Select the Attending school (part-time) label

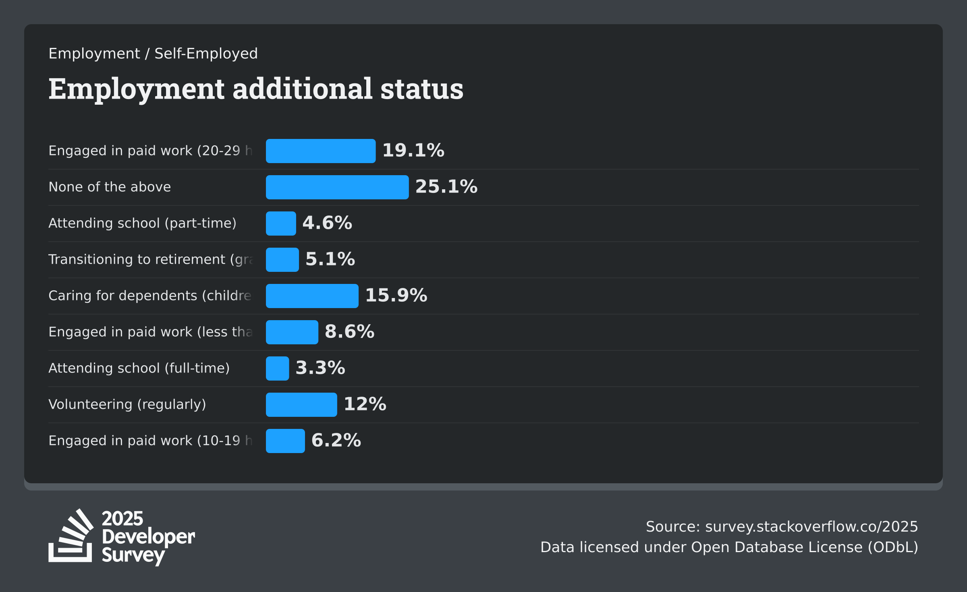point(142,223)
